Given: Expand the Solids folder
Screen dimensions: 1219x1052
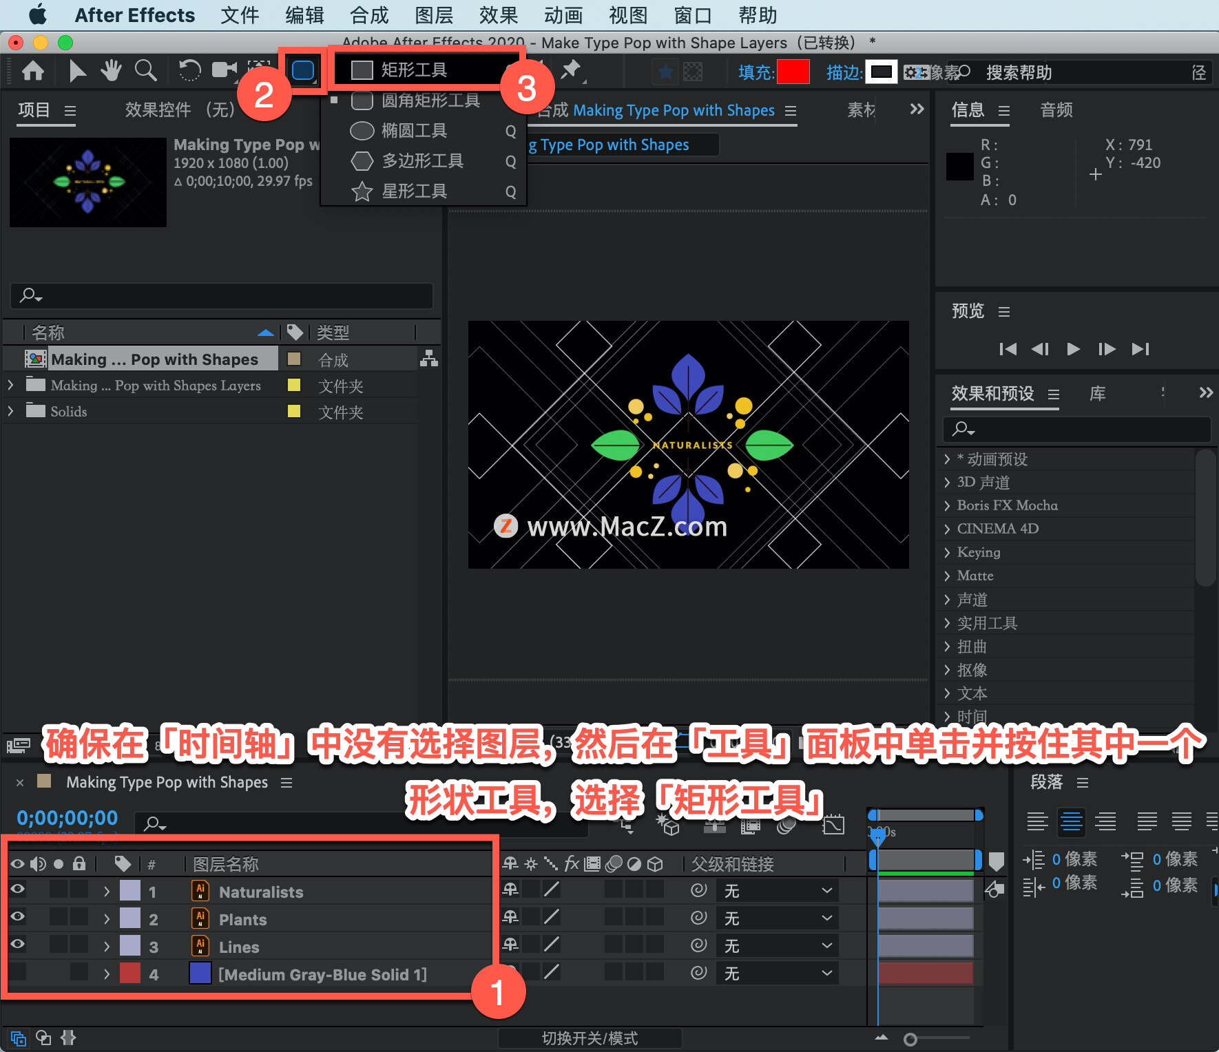Looking at the screenshot, I should tap(11, 412).
